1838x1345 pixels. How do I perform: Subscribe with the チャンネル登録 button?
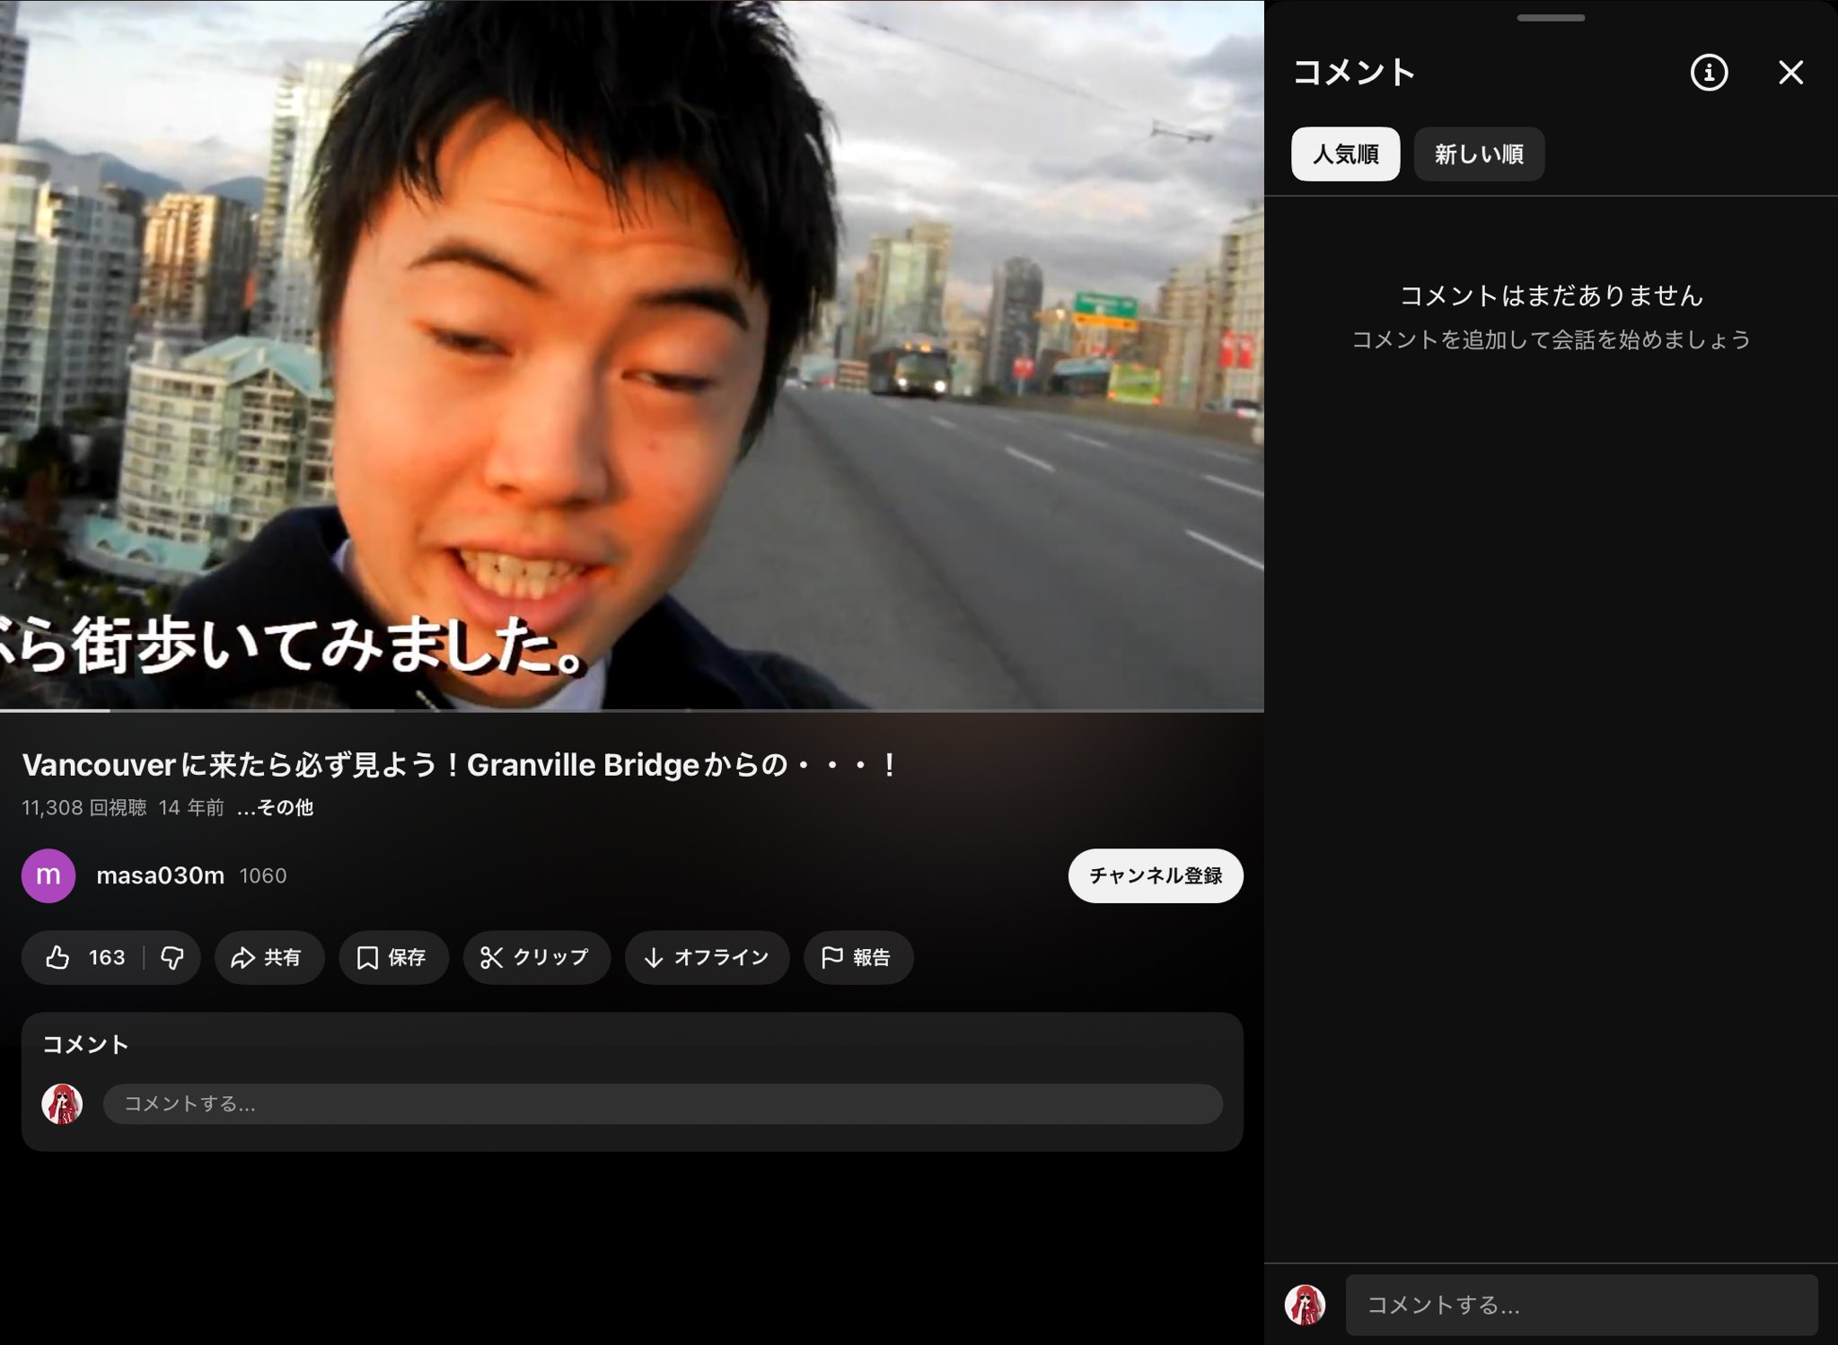[1155, 875]
